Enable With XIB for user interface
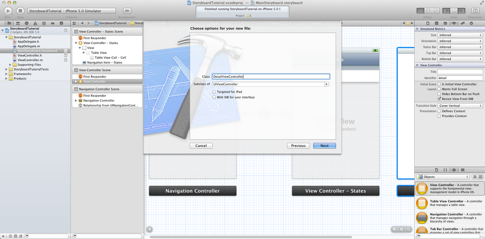Screen dimensions: 485x239 [x=214, y=97]
